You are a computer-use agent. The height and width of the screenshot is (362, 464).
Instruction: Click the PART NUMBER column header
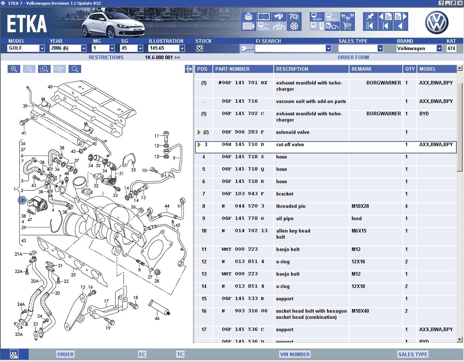point(243,69)
